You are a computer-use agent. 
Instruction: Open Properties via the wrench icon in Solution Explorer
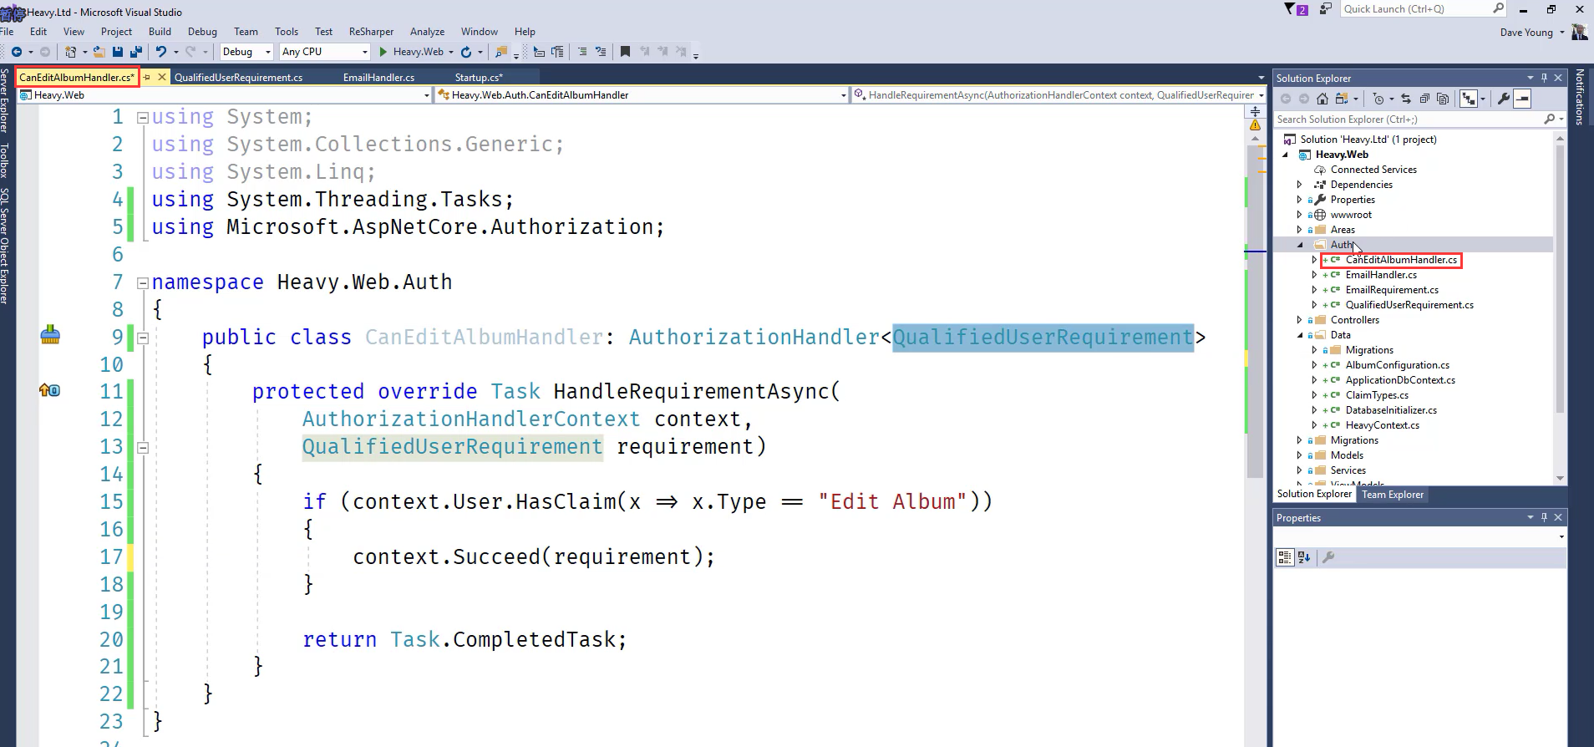pyautogui.click(x=1504, y=99)
